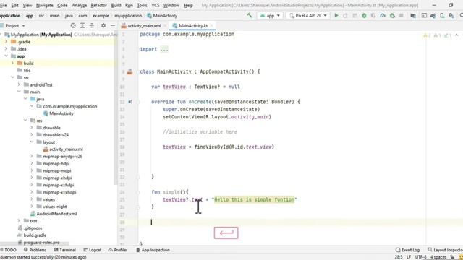Click the UTF-8 encoding in status bar

coord(420,257)
